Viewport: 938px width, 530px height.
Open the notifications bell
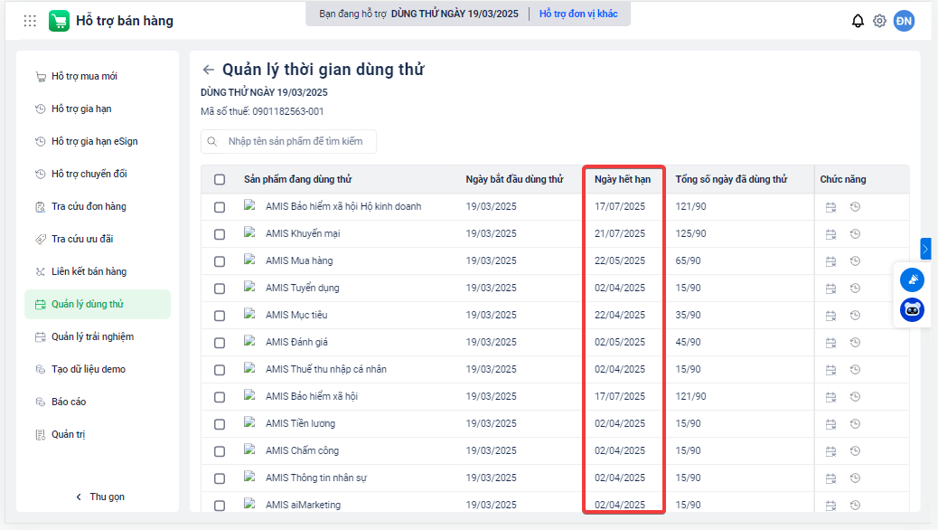pos(858,21)
